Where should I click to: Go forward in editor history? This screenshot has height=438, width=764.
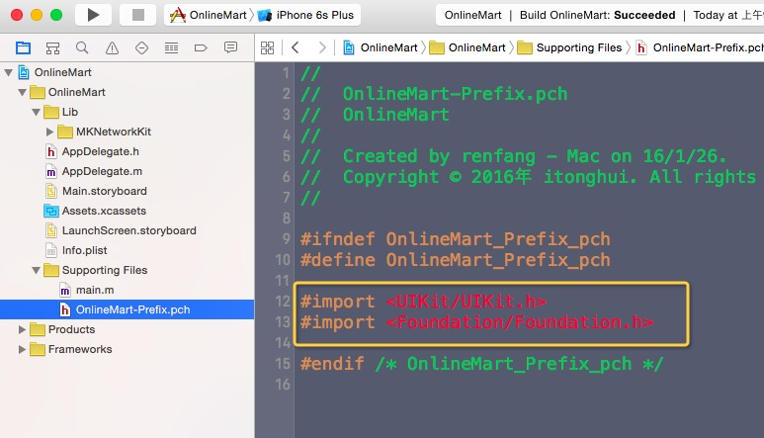pyautogui.click(x=322, y=47)
